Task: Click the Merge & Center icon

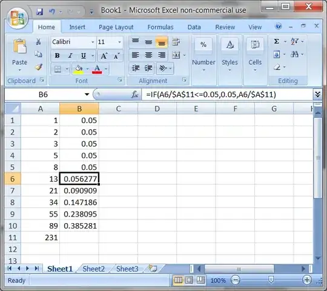Action: click(176, 55)
